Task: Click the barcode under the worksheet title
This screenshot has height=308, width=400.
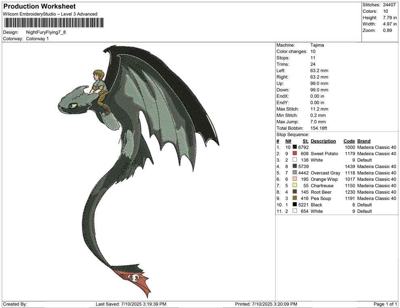Action: tap(53, 23)
